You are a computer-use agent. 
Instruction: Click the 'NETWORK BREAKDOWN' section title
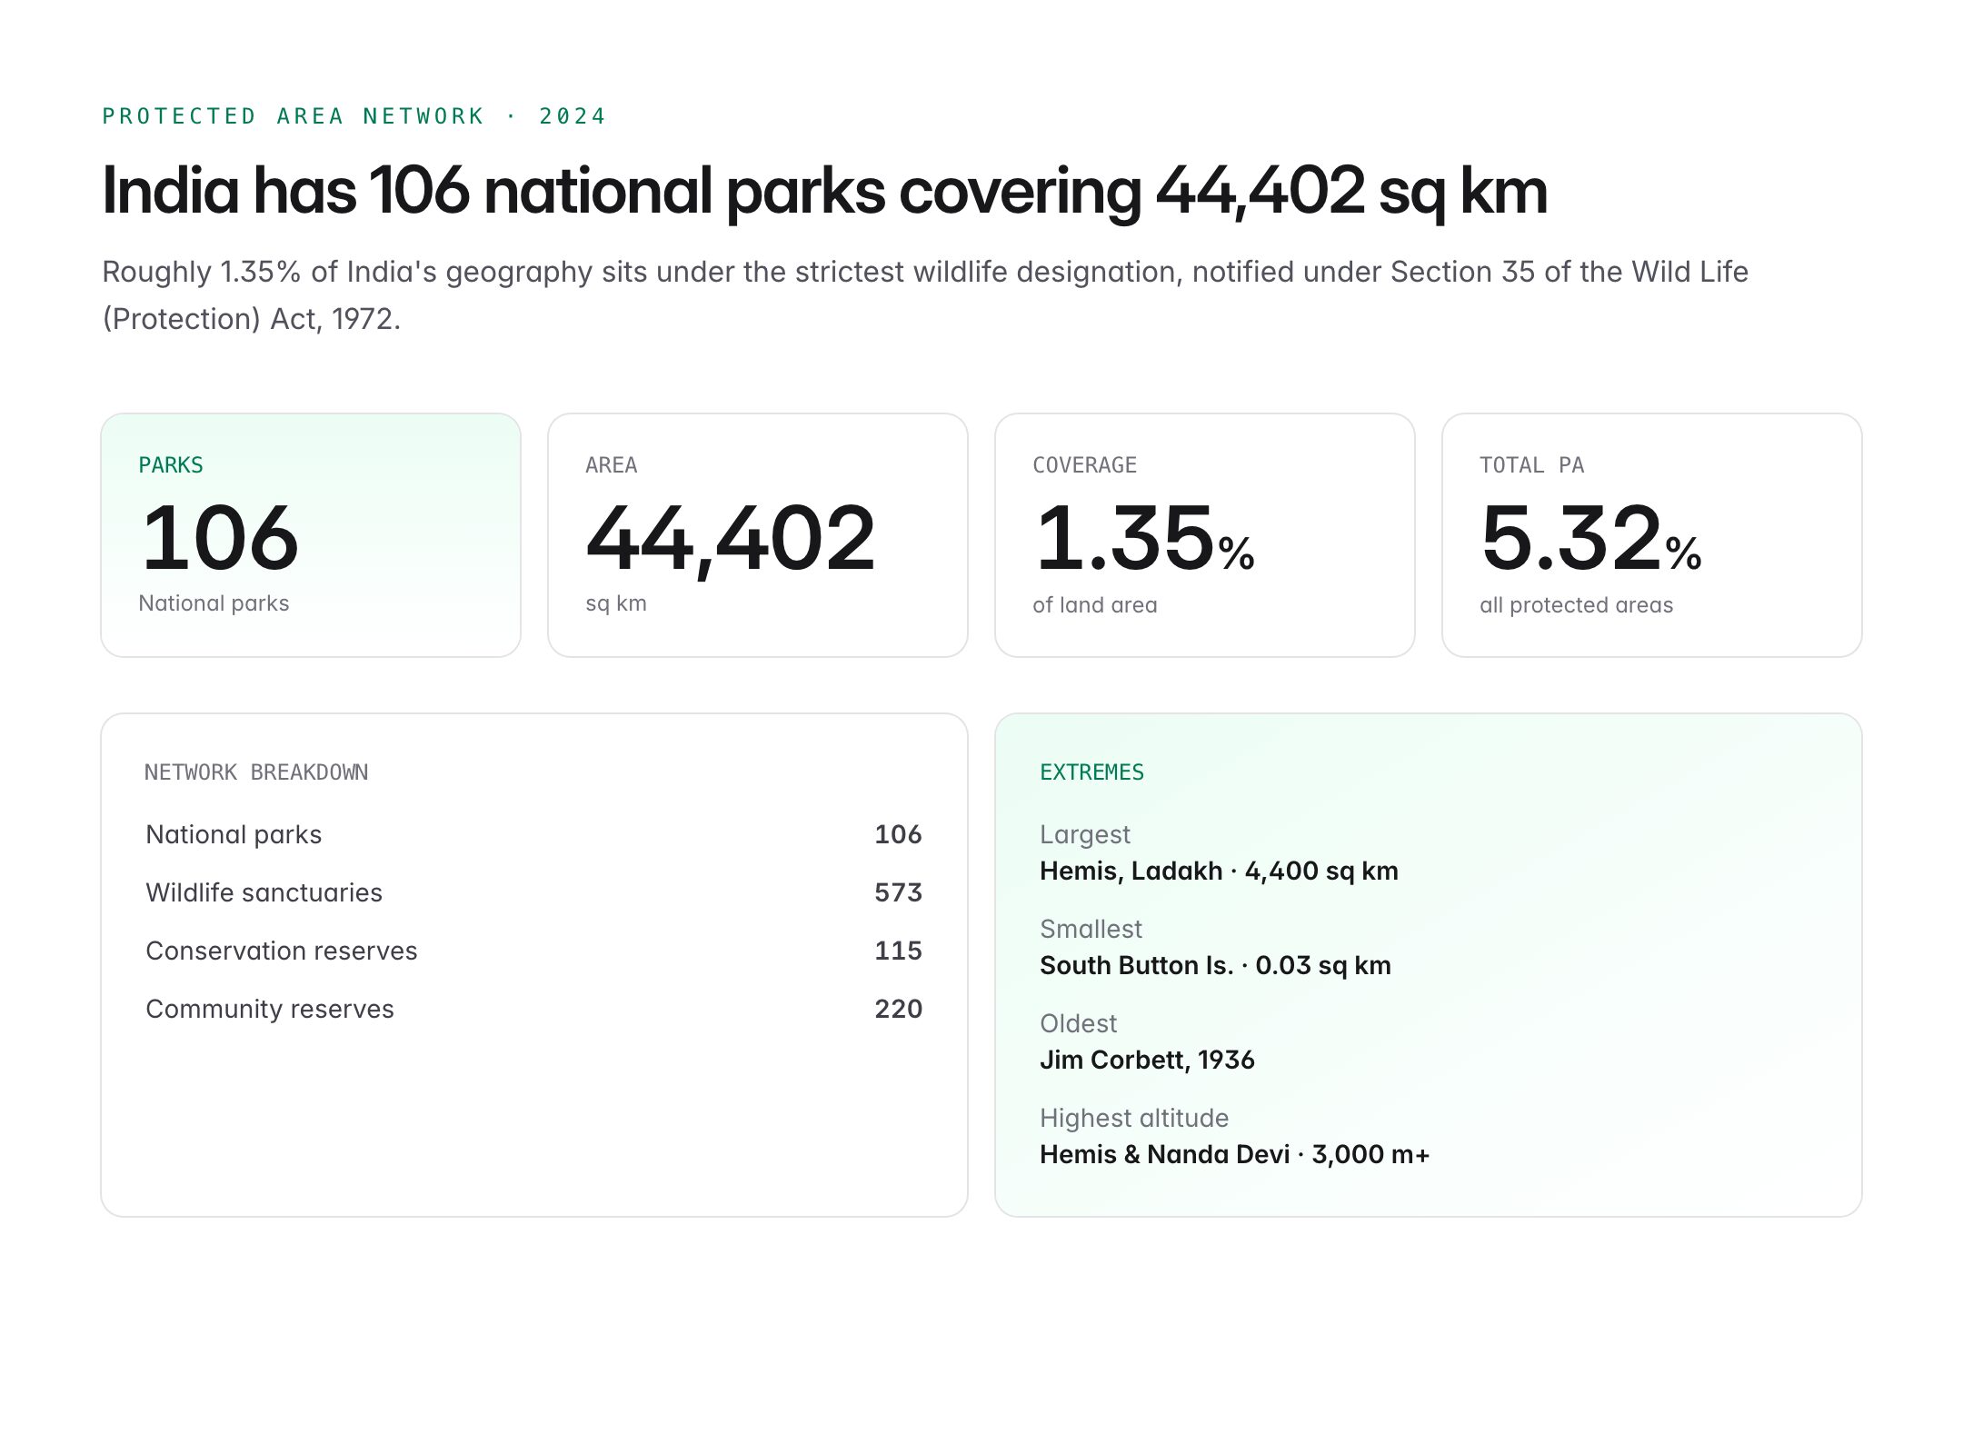[256, 772]
